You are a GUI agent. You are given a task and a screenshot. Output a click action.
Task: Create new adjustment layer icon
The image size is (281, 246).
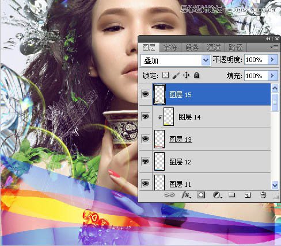(x=217, y=195)
